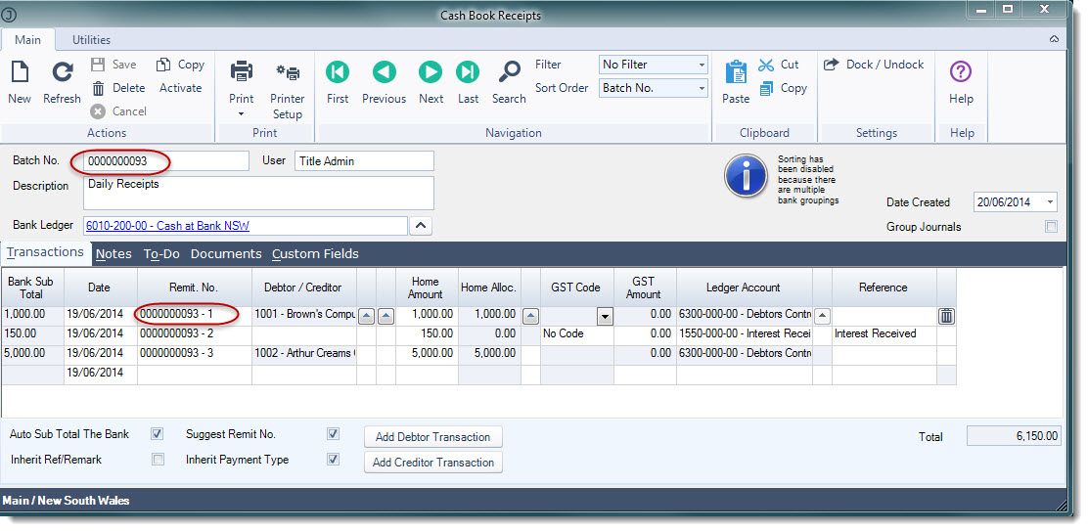1088x531 pixels.
Task: Click the Batch No. input field
Action: coord(165,160)
